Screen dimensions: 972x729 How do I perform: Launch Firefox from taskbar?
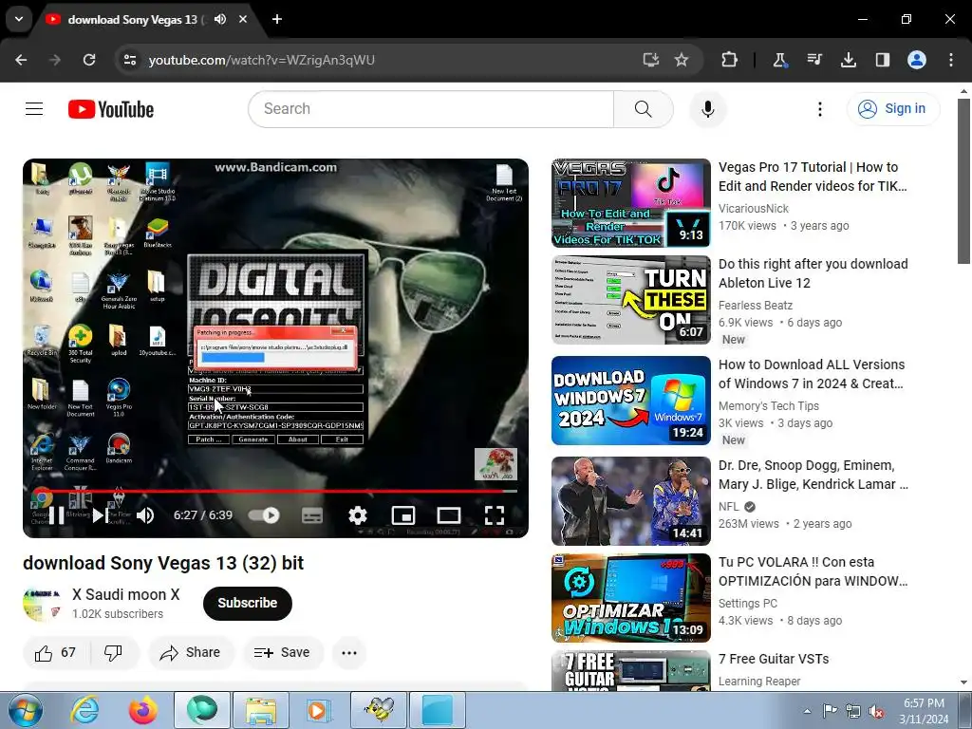tap(142, 710)
